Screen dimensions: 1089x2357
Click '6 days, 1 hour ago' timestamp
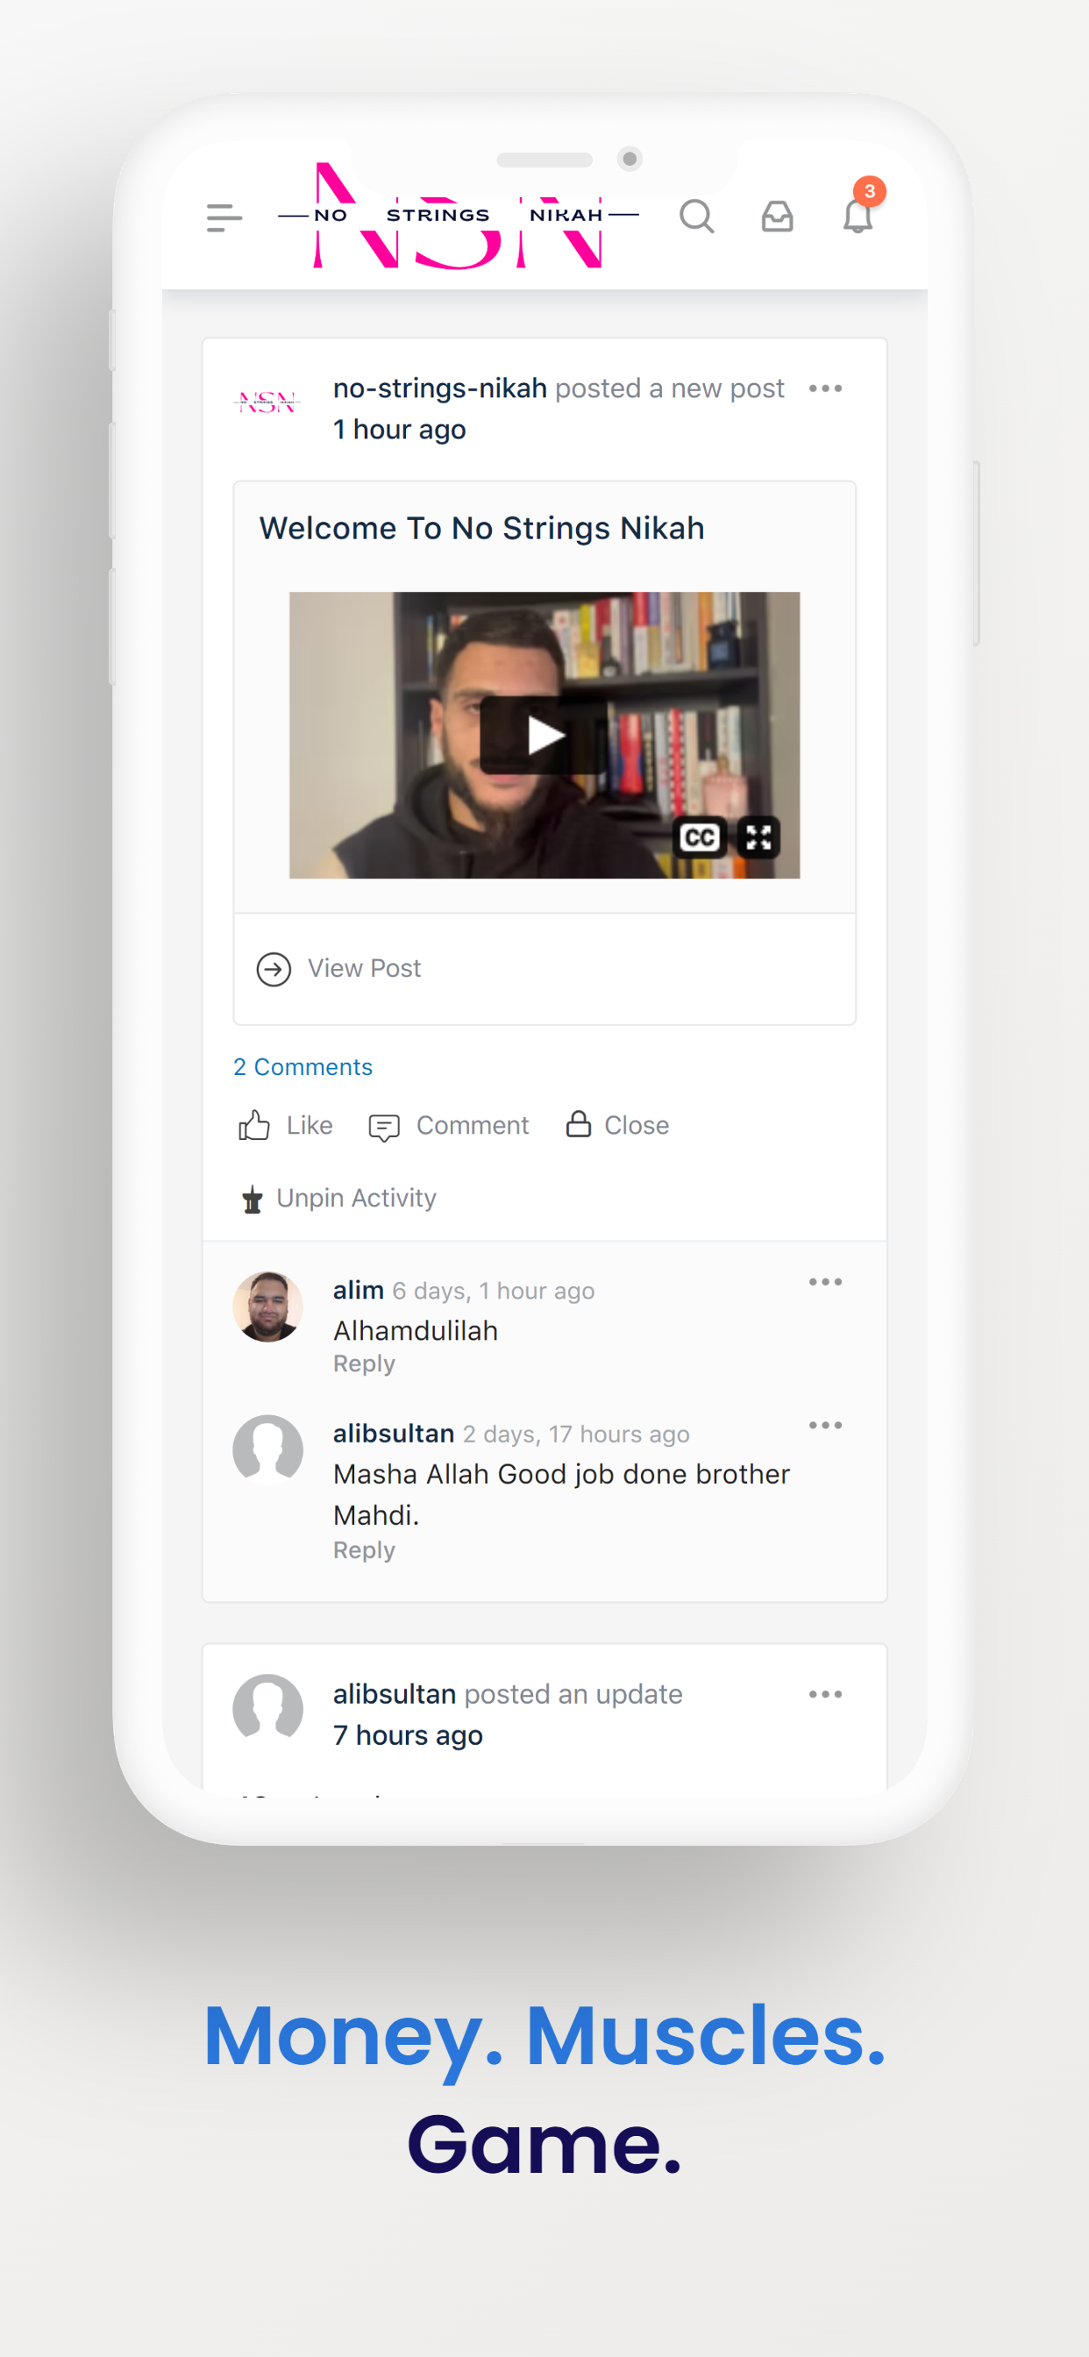pyautogui.click(x=494, y=1291)
